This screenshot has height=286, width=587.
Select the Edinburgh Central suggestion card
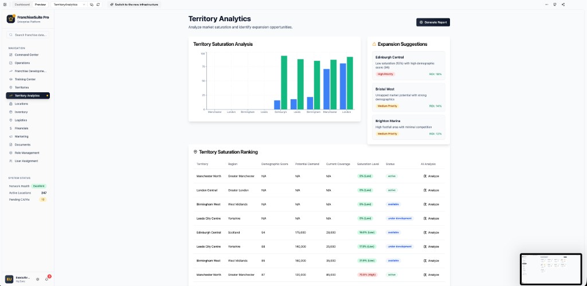pos(408,65)
